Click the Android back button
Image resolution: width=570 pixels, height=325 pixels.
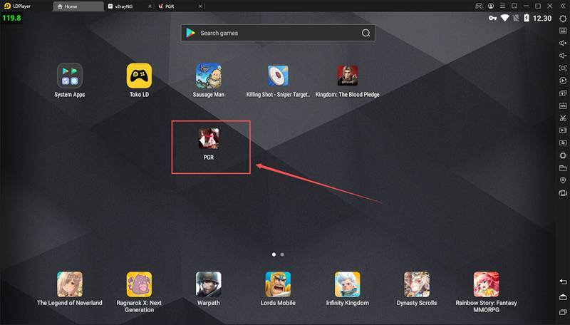point(563,282)
